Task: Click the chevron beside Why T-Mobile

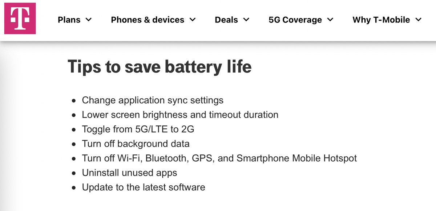Action: (x=418, y=20)
